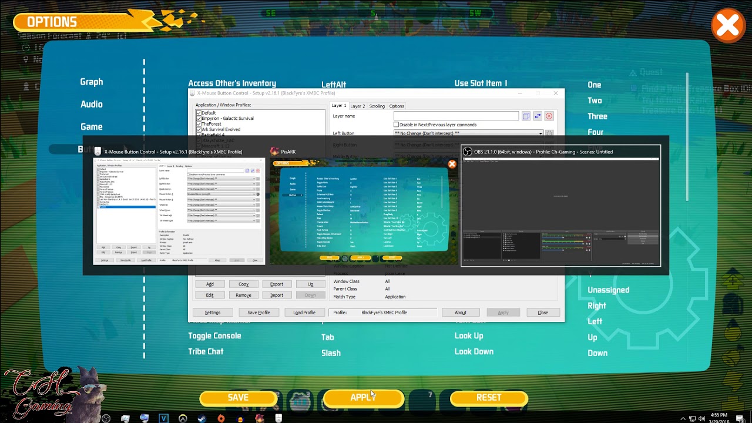The width and height of the screenshot is (752, 423).
Task: Click the Export button in X-Mouse window
Action: tap(277, 284)
